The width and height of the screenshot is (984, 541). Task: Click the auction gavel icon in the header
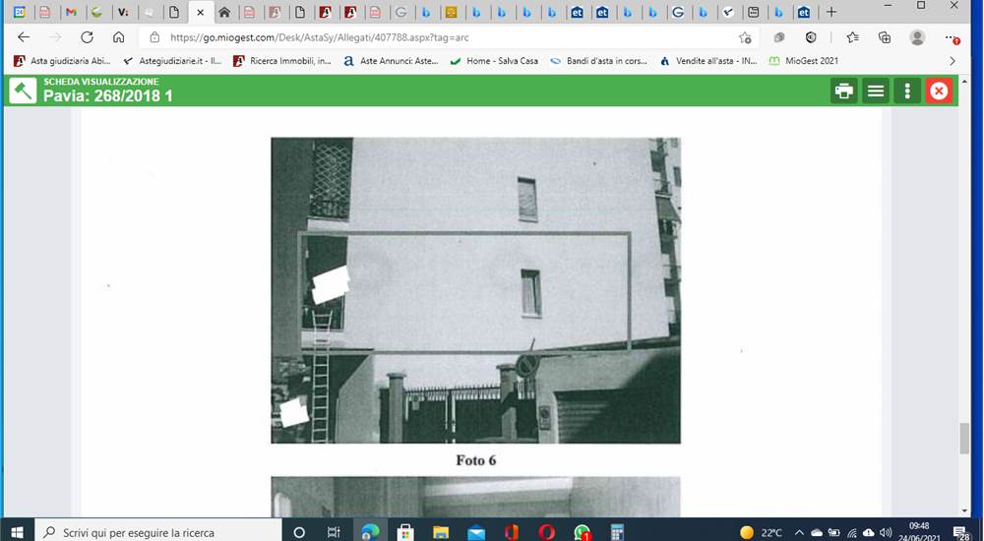[23, 91]
